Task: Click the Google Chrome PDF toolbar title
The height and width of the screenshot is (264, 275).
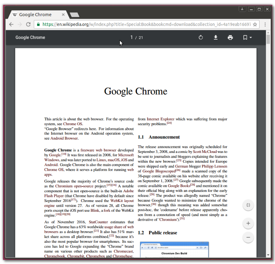Action: [x=30, y=38]
